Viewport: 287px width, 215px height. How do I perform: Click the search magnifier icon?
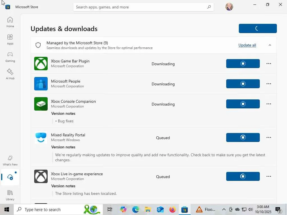click(209, 7)
